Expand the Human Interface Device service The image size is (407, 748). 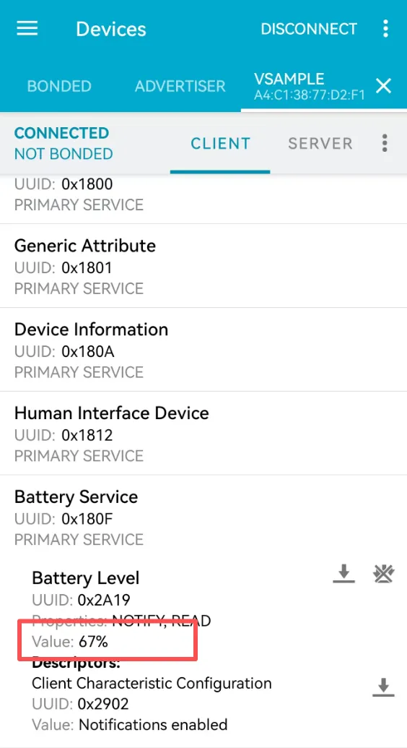(x=203, y=434)
